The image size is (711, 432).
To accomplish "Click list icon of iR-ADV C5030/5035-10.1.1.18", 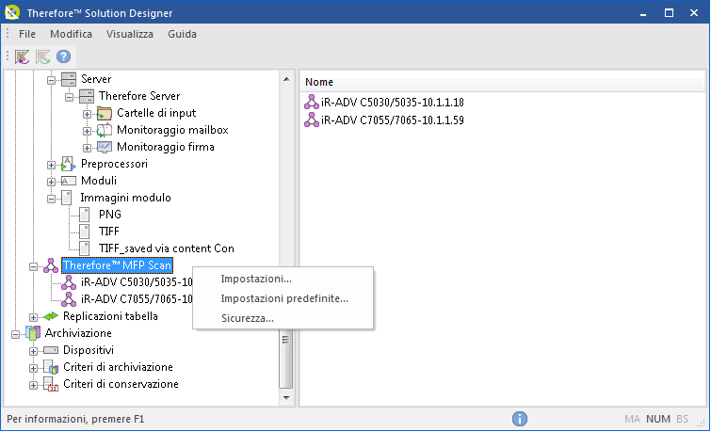I will pyautogui.click(x=312, y=102).
